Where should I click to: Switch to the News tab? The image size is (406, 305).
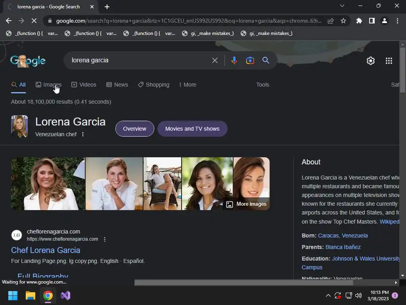tap(117, 85)
